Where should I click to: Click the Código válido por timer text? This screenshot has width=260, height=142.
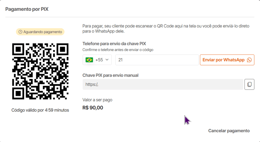click(x=40, y=110)
